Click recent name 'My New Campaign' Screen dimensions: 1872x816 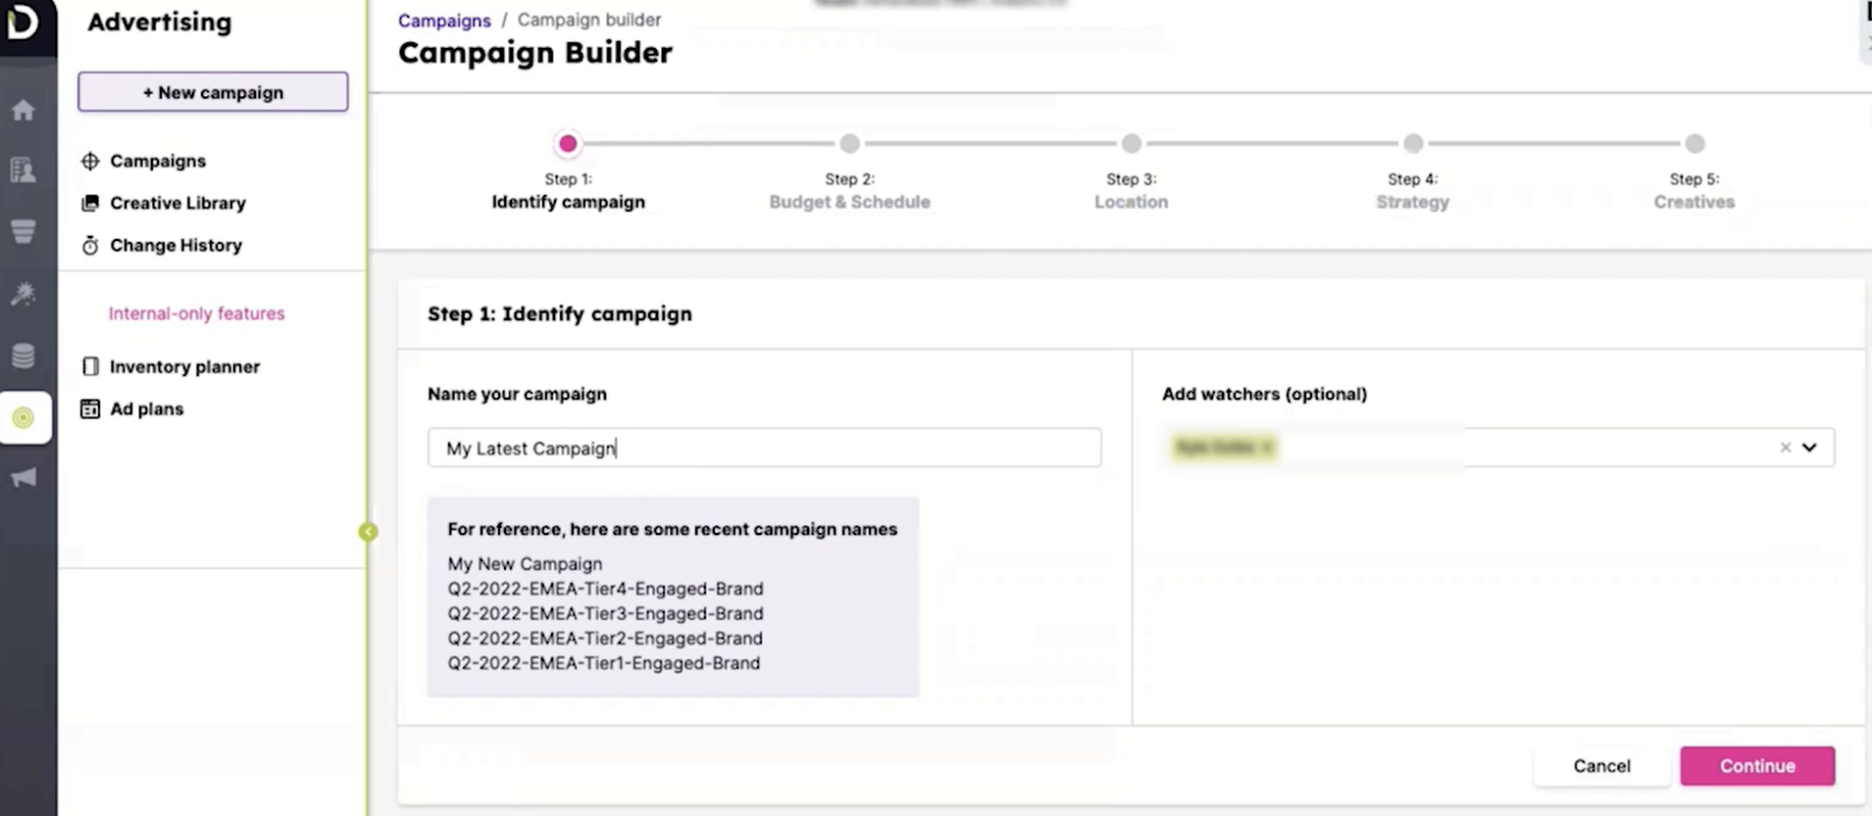525,564
